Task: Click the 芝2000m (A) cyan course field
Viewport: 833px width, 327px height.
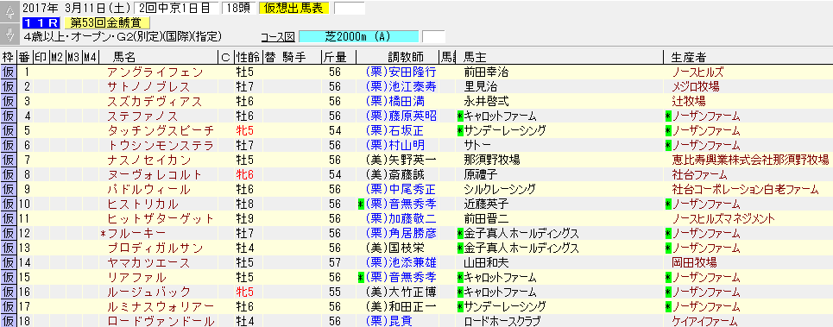Action: [x=358, y=36]
